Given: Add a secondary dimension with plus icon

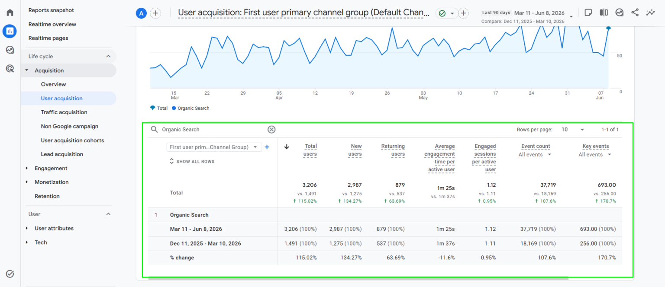Looking at the screenshot, I should pyautogui.click(x=267, y=147).
